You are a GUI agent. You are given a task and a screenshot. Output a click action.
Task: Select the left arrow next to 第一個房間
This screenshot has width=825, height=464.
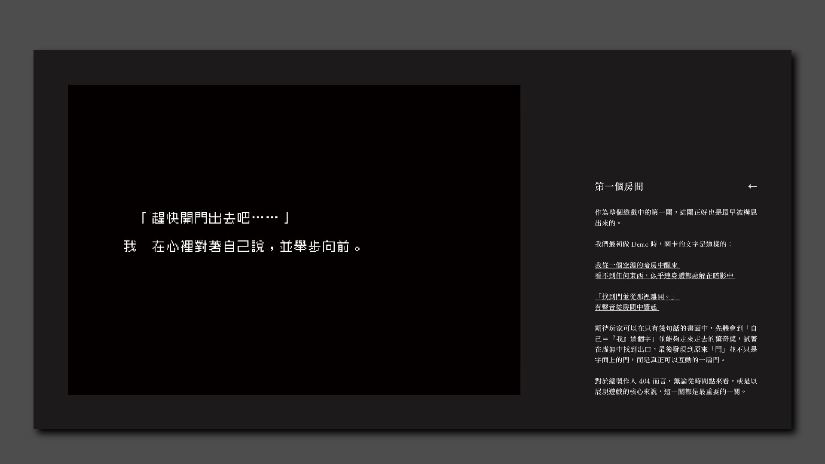click(x=753, y=186)
